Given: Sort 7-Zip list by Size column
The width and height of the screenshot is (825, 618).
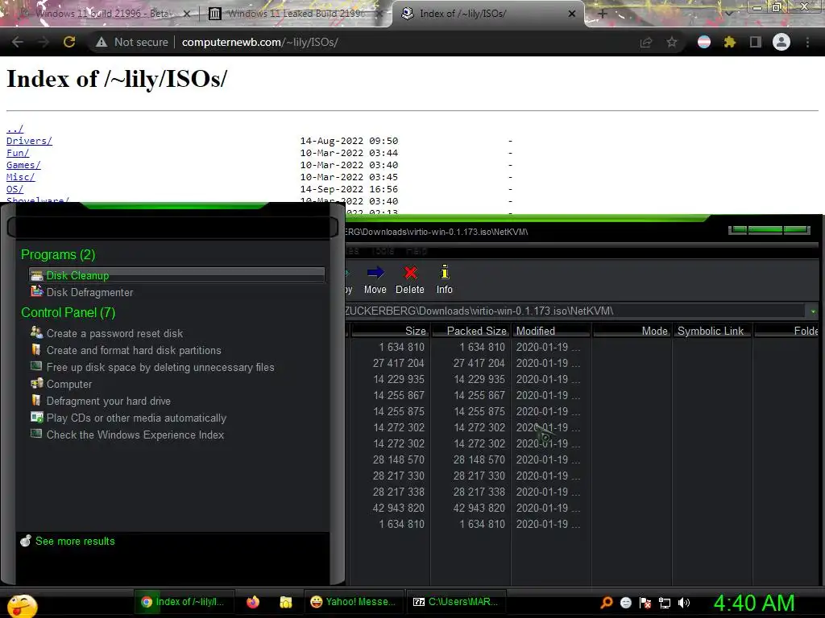Looking at the screenshot, I should 390,331.
